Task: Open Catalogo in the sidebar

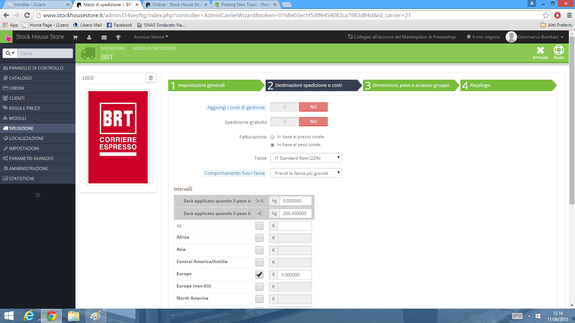Action: 38,78
